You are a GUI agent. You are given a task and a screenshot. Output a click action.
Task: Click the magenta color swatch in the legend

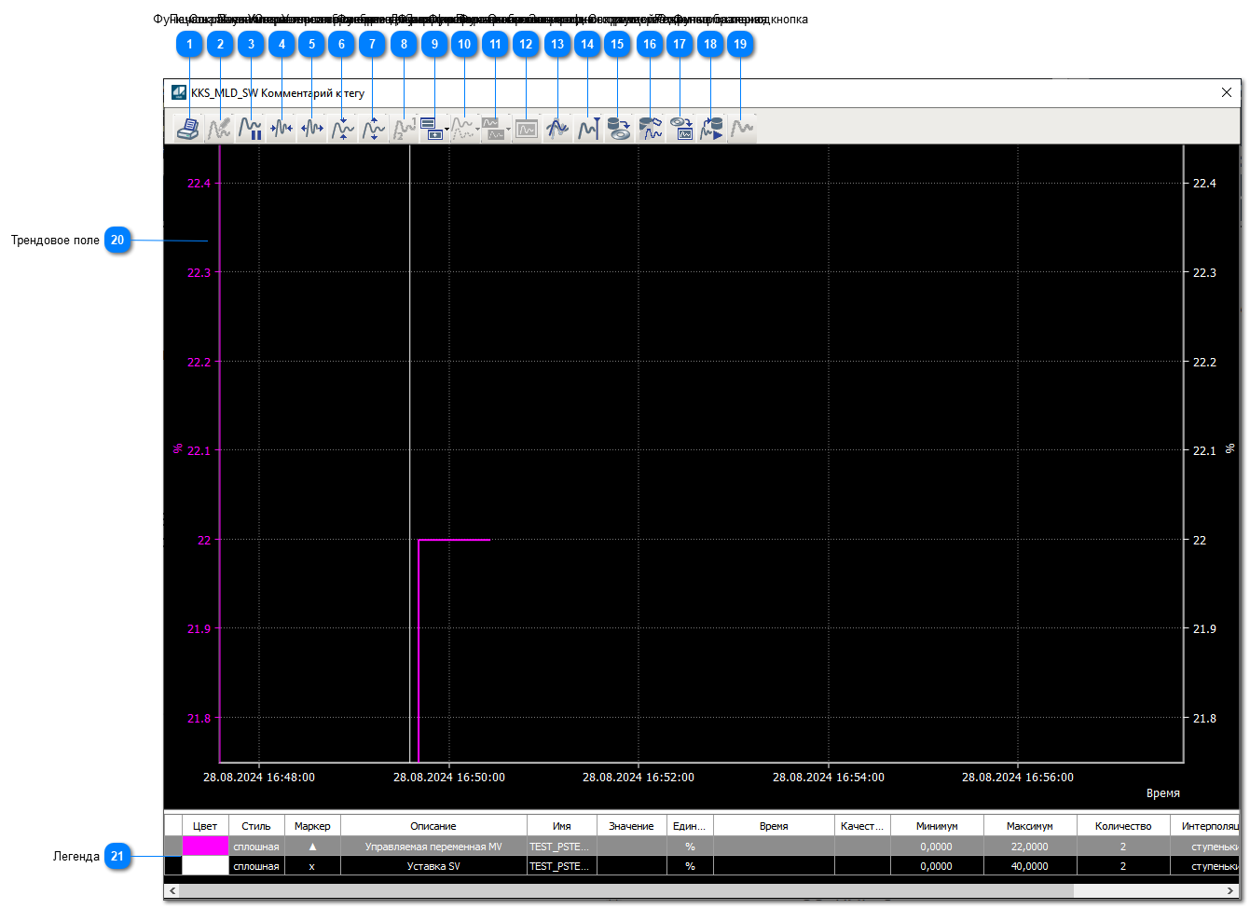click(x=205, y=847)
